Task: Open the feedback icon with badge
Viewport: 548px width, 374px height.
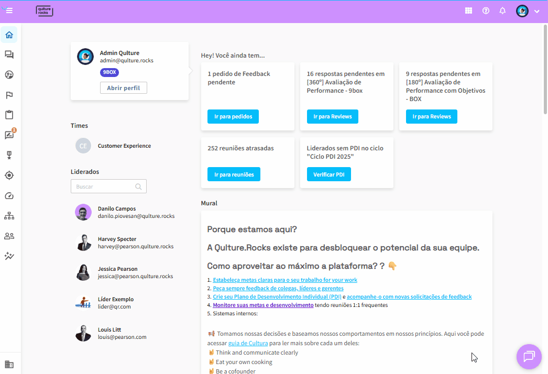Action: [9, 135]
